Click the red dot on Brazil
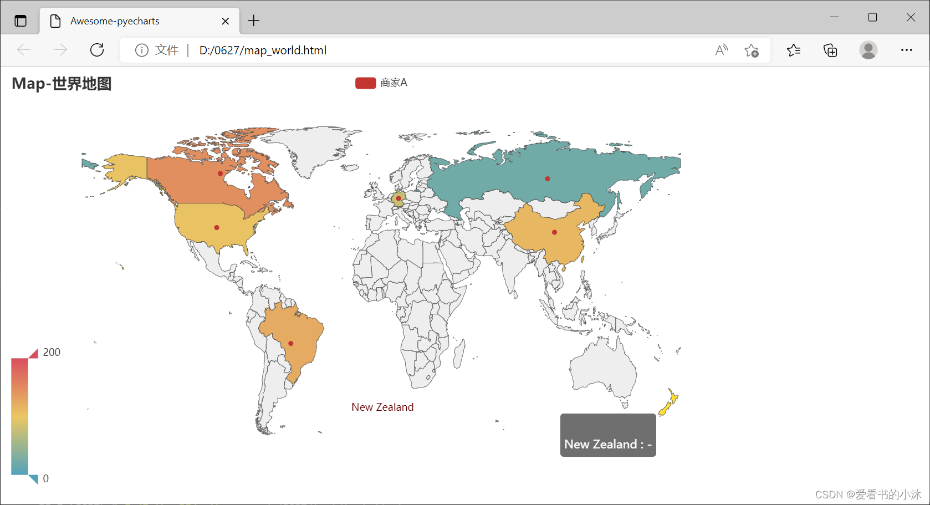This screenshot has height=505, width=930. (x=291, y=344)
